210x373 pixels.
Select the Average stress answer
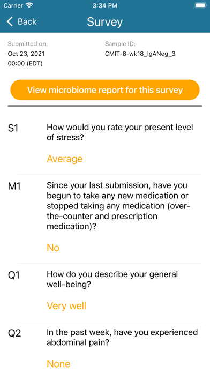tap(65, 159)
